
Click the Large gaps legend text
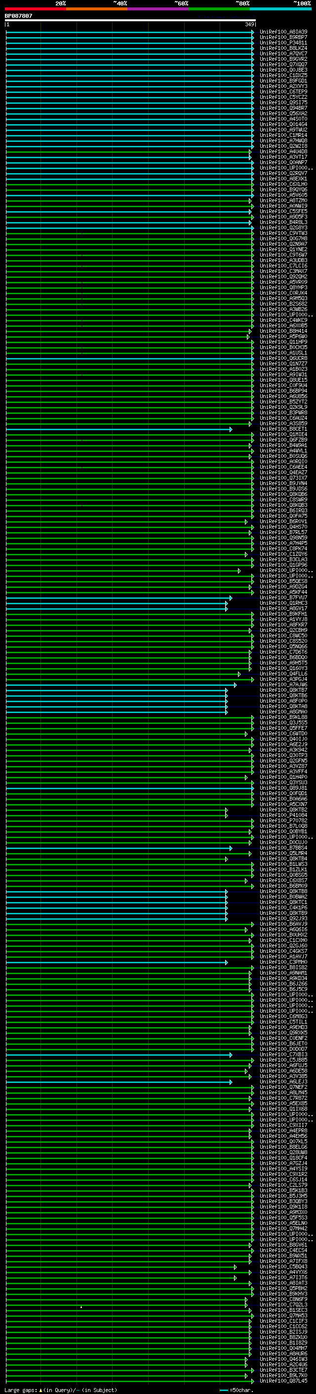coord(21,1390)
